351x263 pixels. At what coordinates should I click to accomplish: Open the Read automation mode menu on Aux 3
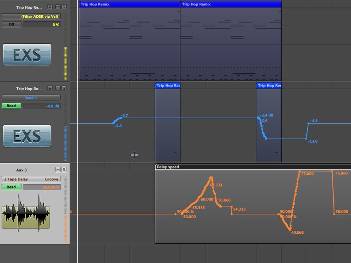[11, 187]
